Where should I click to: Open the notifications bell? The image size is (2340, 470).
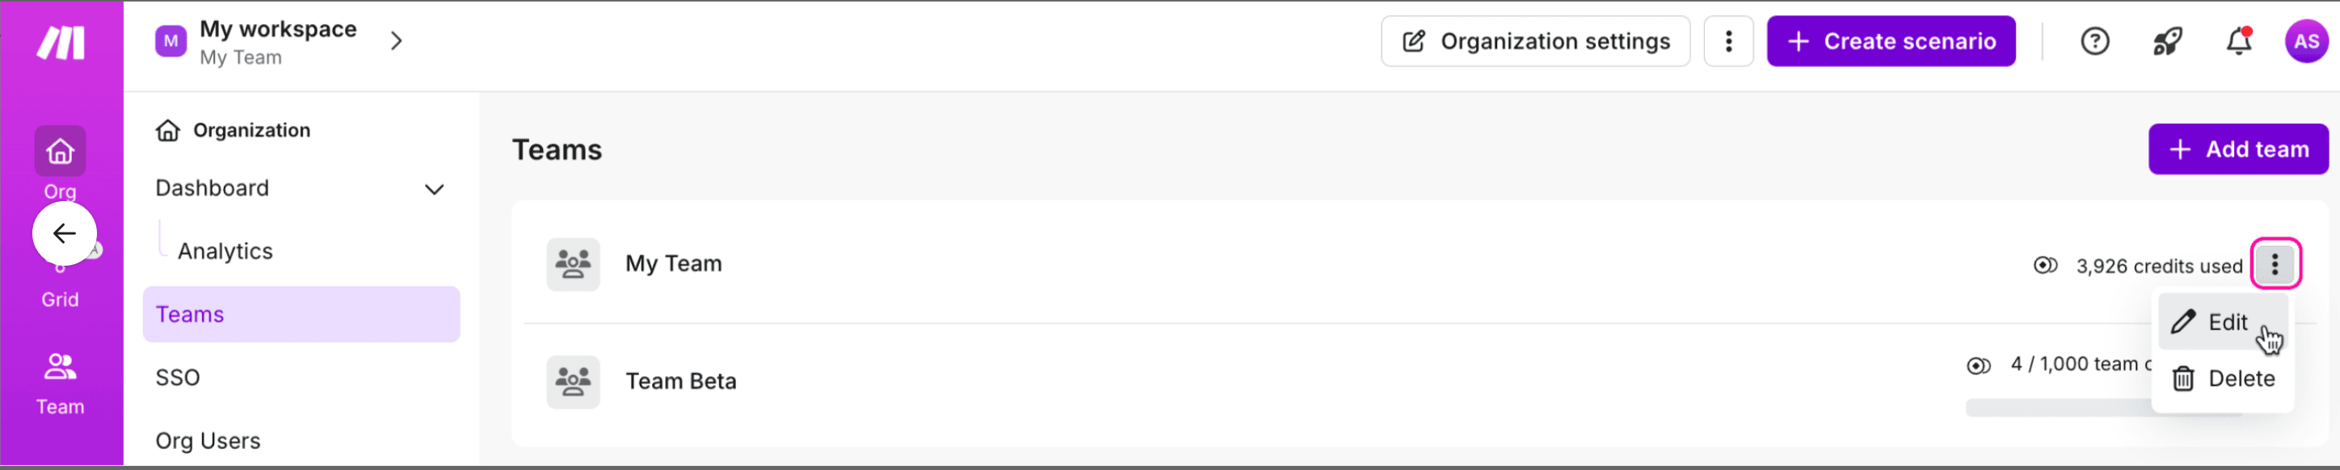click(x=2238, y=42)
